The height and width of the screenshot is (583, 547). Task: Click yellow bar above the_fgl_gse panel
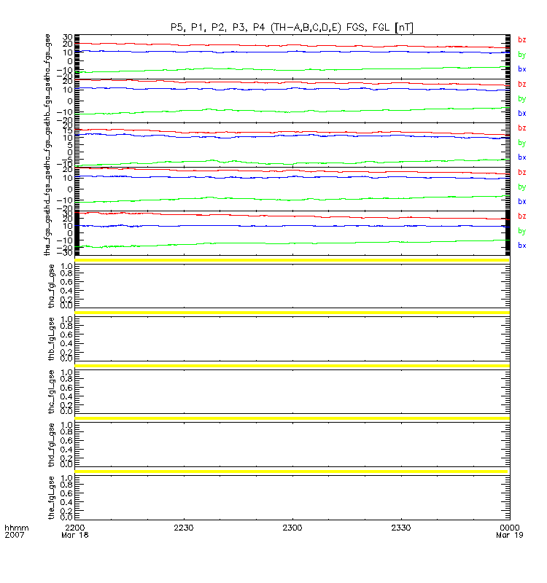click(291, 472)
